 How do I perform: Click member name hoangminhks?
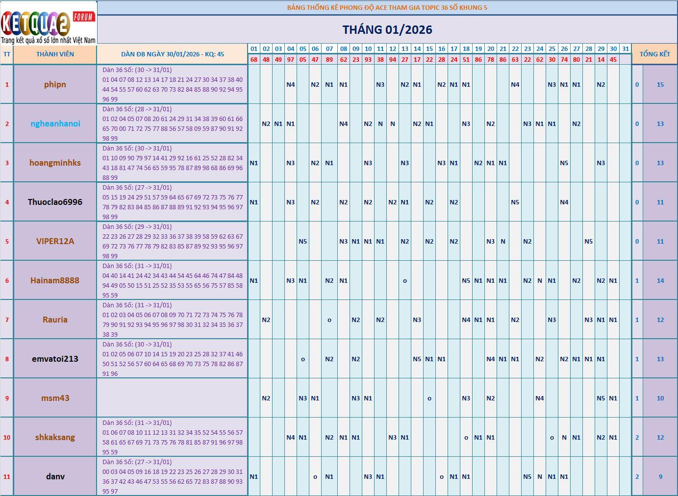coord(55,163)
